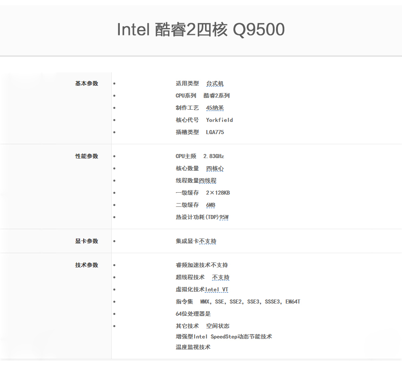
Task: Select the 性能参数 section heading
Action: (86, 156)
